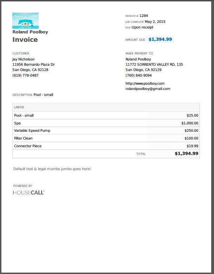Click customer name Jay Nicholson
The width and height of the screenshot is (214, 274).
pos(24,59)
